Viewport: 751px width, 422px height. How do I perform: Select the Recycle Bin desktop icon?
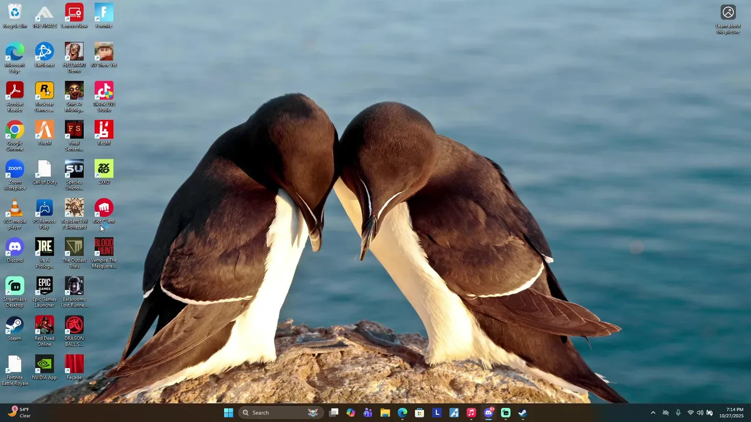pyautogui.click(x=15, y=16)
